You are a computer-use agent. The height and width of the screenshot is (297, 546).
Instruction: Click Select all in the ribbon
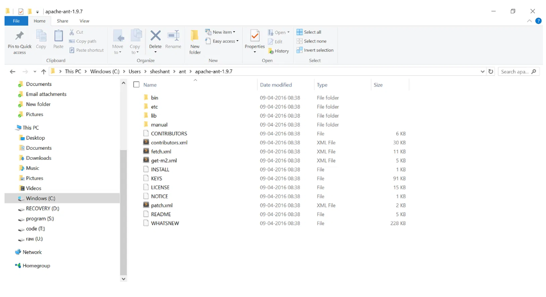[309, 32]
